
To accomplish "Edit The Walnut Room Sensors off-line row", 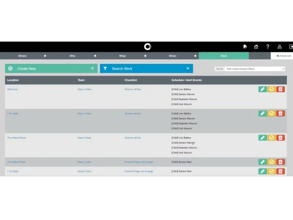I will point(263,138).
